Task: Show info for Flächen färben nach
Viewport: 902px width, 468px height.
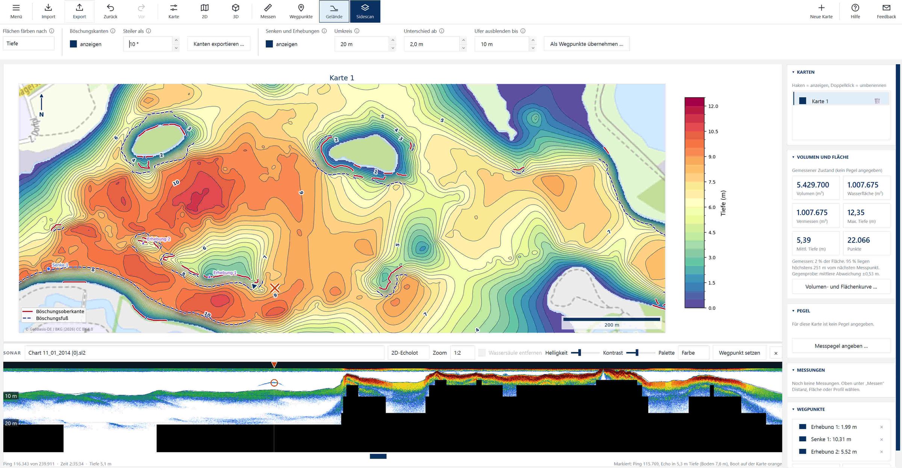Action: coord(52,31)
